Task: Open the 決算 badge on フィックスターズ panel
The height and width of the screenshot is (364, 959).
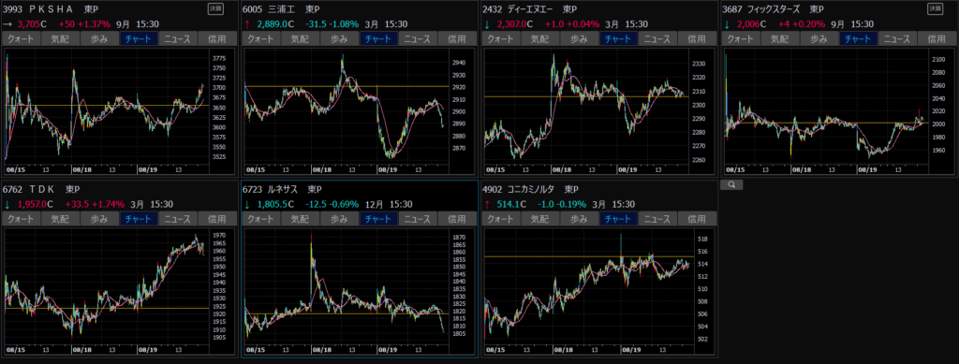Action: tap(936, 8)
